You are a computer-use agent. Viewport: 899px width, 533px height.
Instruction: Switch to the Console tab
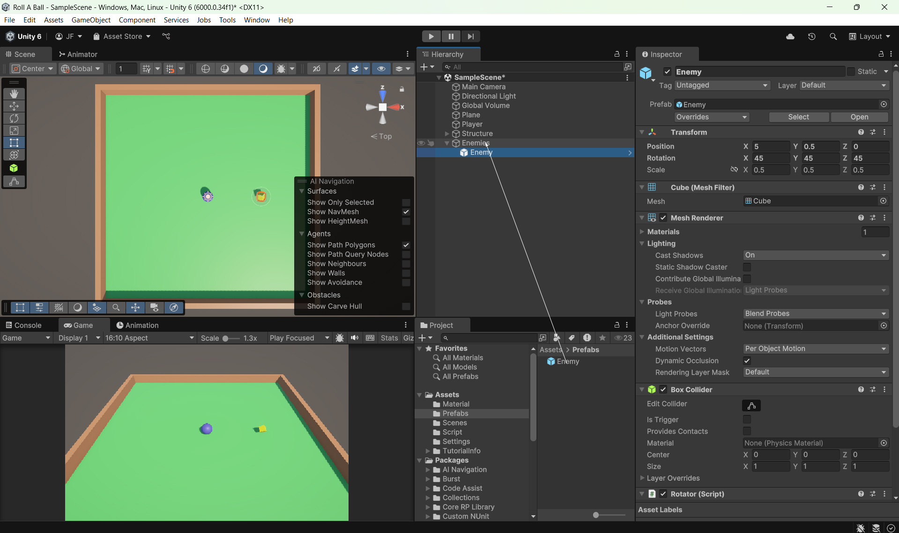coord(23,325)
